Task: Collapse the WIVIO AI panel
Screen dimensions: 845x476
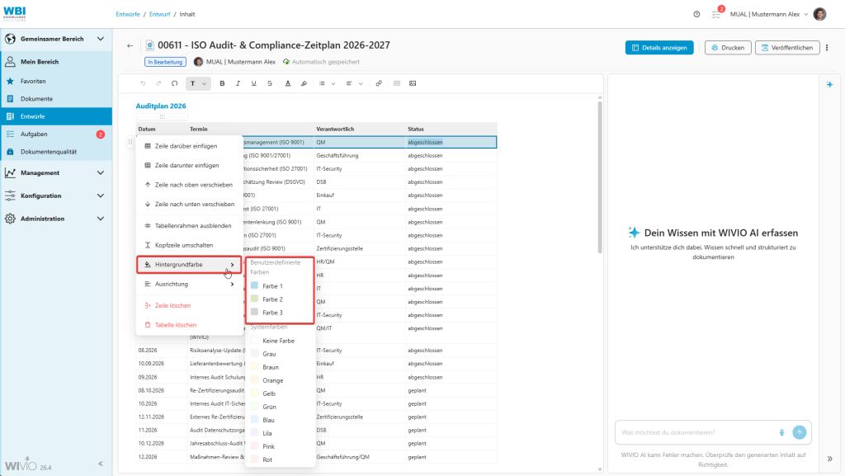Action: [x=829, y=459]
